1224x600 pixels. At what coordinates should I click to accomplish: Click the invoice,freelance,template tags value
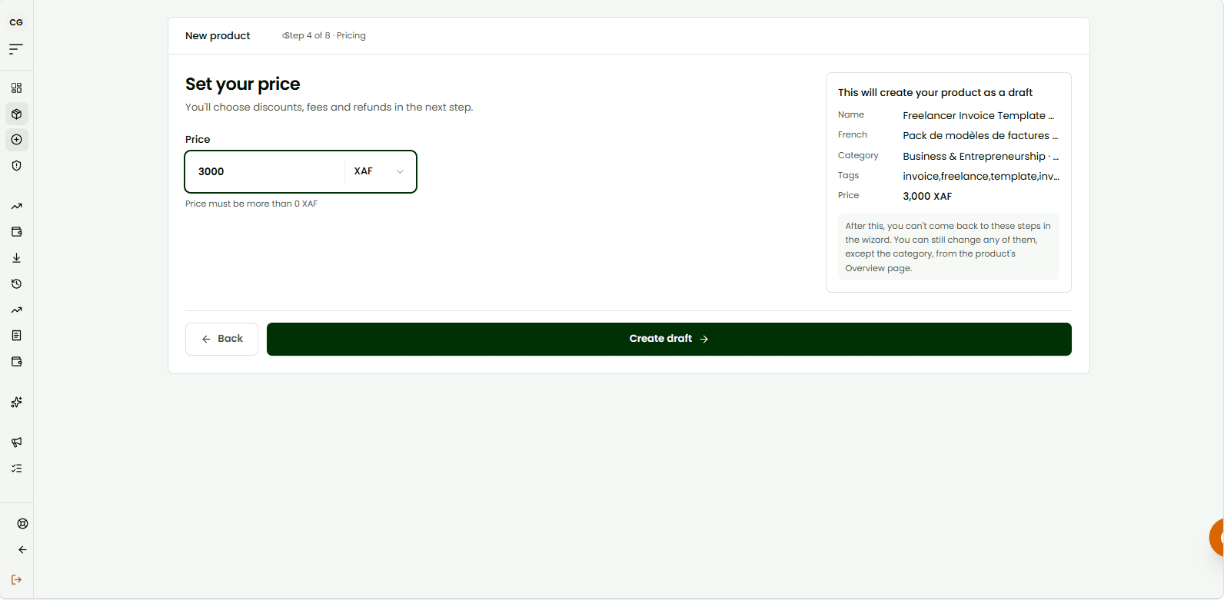(981, 176)
